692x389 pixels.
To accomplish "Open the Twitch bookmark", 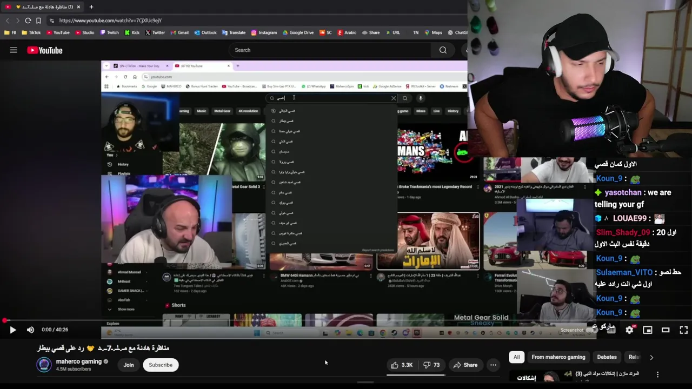I will [x=109, y=32].
